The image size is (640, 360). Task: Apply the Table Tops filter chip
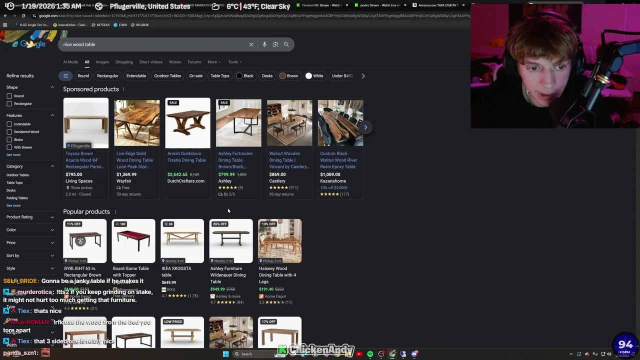tap(219, 76)
